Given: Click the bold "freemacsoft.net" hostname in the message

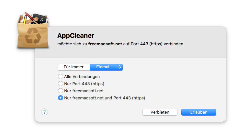Looking at the screenshot, I should 105,43.
